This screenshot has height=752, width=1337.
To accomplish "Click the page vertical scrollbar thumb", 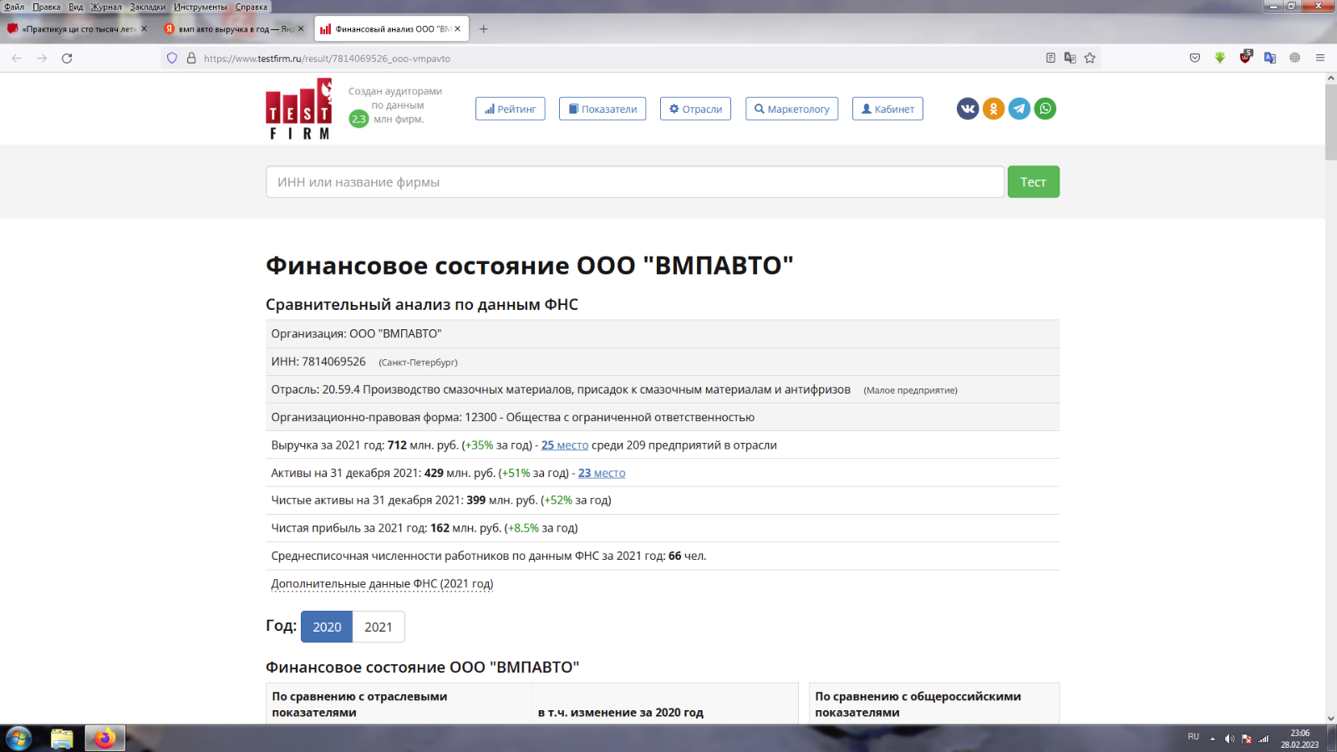I will 1331,122.
